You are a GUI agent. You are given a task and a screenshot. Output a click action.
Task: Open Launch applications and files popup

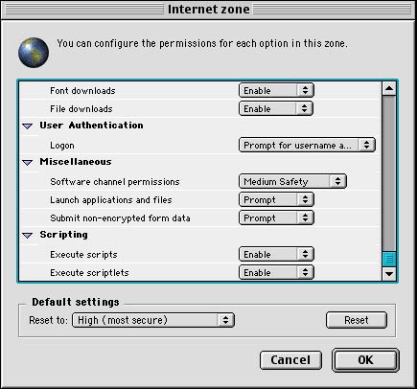(276, 199)
